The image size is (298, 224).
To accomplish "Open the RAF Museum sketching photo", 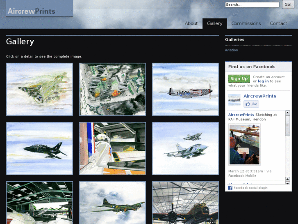I will tap(244, 145).
